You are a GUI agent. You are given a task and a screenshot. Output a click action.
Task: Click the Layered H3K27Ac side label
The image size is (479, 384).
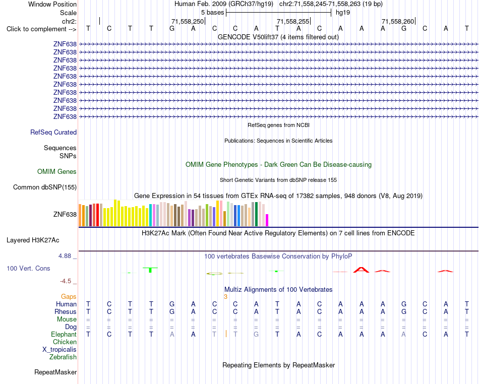(x=33, y=240)
